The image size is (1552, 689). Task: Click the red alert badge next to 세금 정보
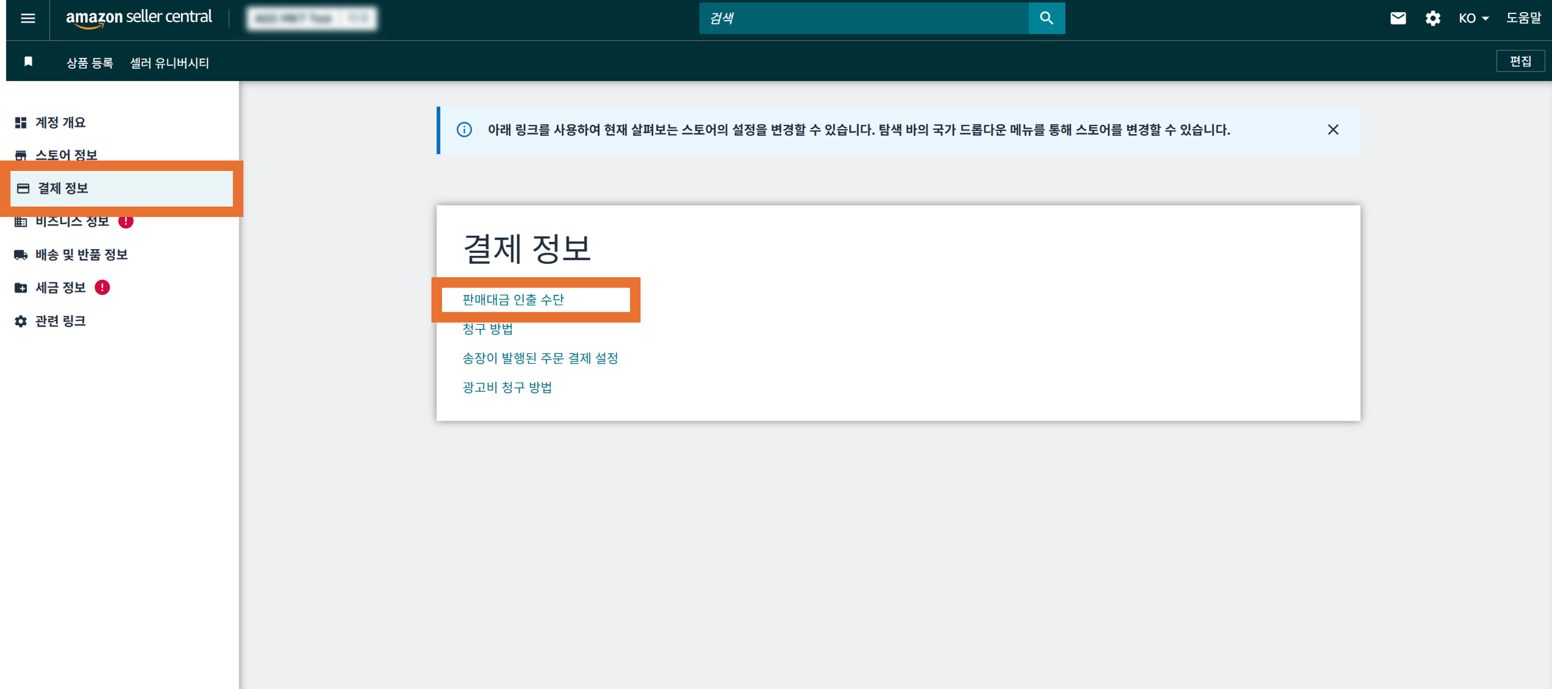[x=102, y=287]
